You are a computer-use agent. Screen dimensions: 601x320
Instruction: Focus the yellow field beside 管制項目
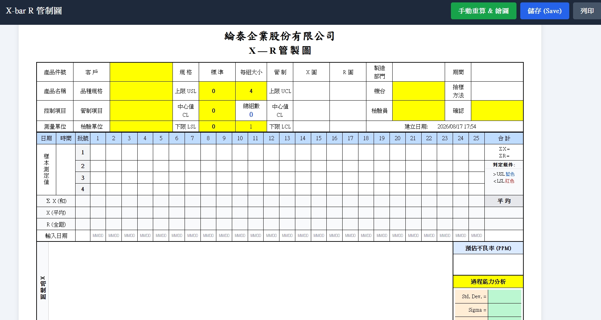coord(141,111)
